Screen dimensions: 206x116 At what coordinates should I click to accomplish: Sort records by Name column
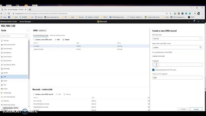[36, 98]
